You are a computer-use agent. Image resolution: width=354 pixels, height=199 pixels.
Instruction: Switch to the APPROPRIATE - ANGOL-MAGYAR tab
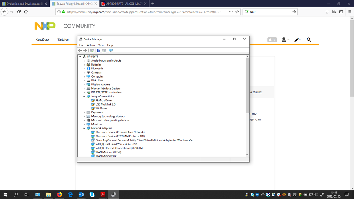124,4
